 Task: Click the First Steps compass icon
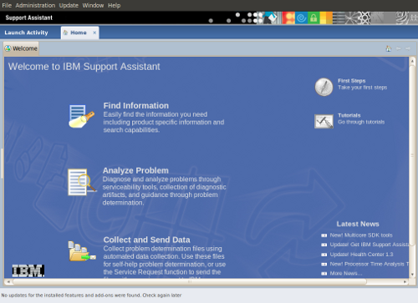click(x=324, y=87)
